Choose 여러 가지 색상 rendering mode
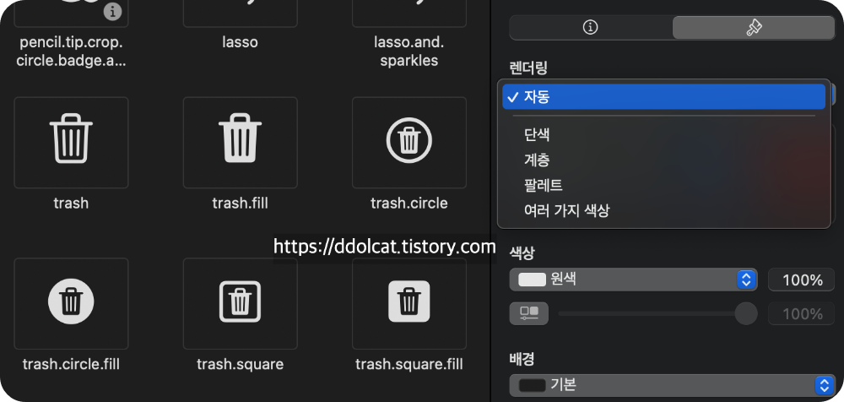Viewport: 844px width, 402px height. click(x=566, y=211)
